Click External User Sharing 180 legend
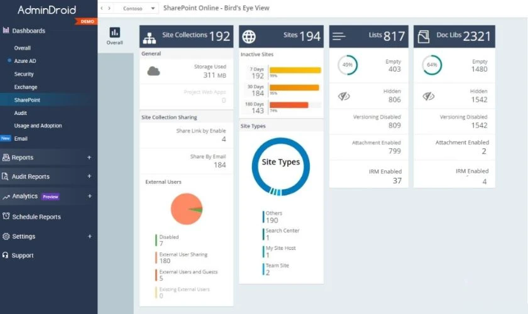 point(183,257)
